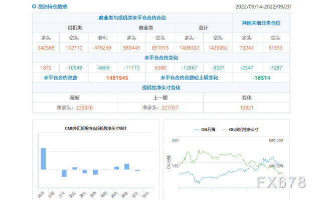Click the CME外汇期货持仓投机性净头寸统计 chart title
The height and width of the screenshot is (200, 321).
click(96, 128)
